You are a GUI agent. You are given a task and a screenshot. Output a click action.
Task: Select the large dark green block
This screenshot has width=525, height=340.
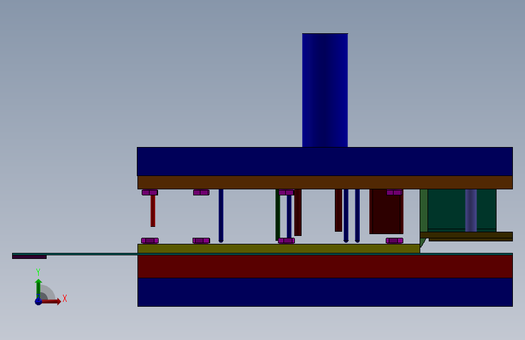click(x=446, y=209)
